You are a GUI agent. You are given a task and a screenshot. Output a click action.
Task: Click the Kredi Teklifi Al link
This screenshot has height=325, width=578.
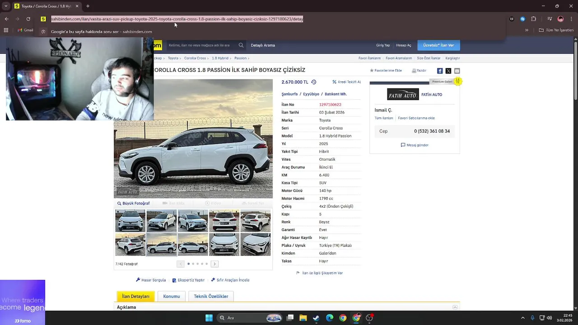347,82
